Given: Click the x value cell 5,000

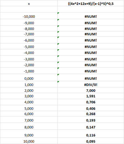Looking at the screenshot, I should coord(29,108).
